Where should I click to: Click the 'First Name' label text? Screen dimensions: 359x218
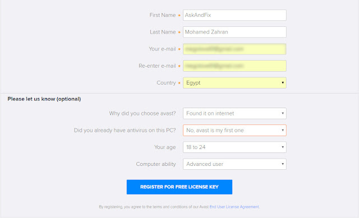coord(163,15)
